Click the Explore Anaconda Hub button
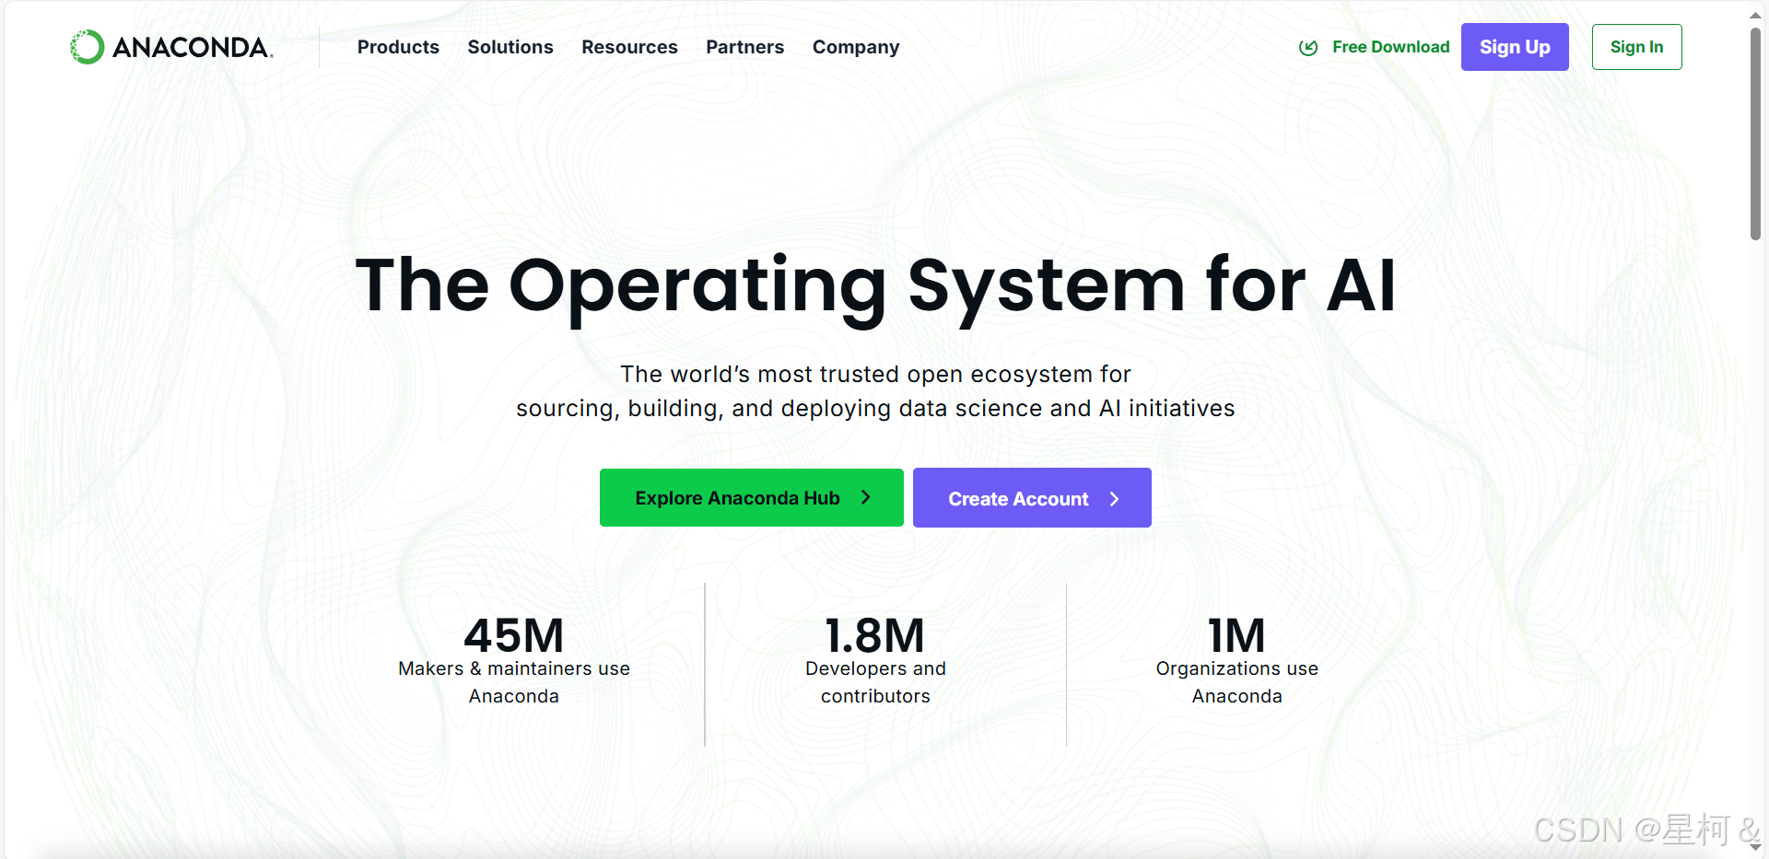This screenshot has height=859, width=1769. tap(752, 497)
